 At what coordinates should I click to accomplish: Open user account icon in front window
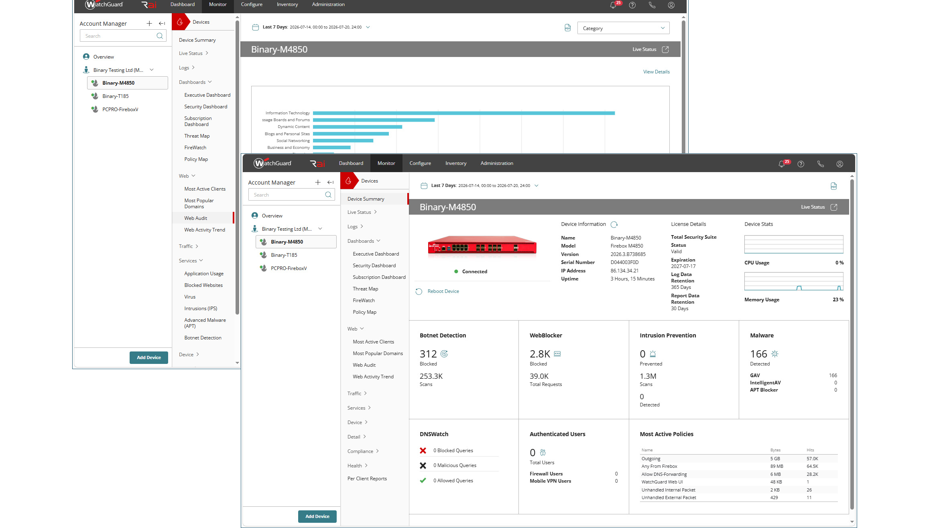pos(840,164)
